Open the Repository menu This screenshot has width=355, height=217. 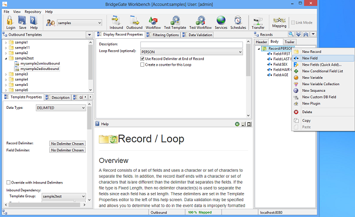point(33,11)
